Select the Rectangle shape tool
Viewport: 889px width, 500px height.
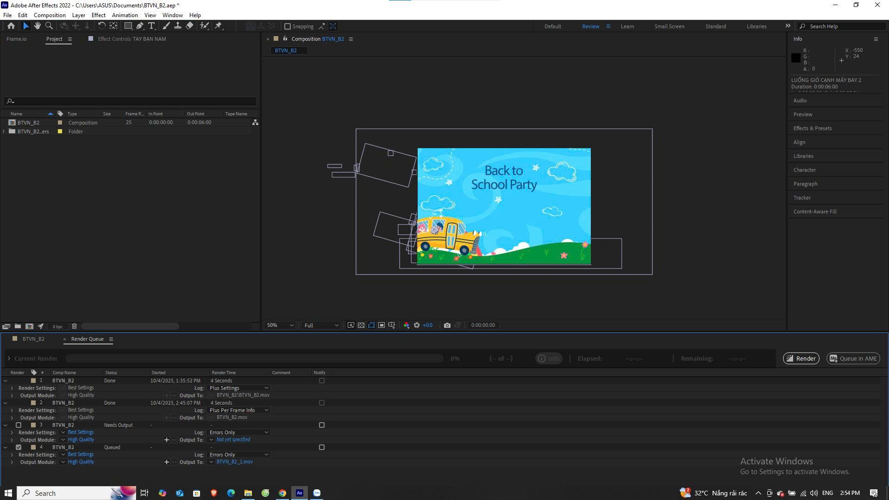pos(128,26)
